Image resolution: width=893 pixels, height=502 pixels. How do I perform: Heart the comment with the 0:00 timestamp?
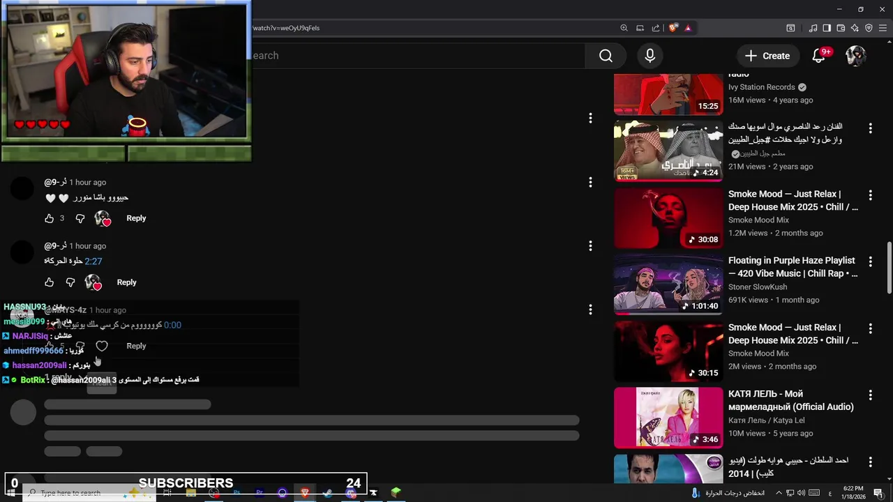point(102,346)
